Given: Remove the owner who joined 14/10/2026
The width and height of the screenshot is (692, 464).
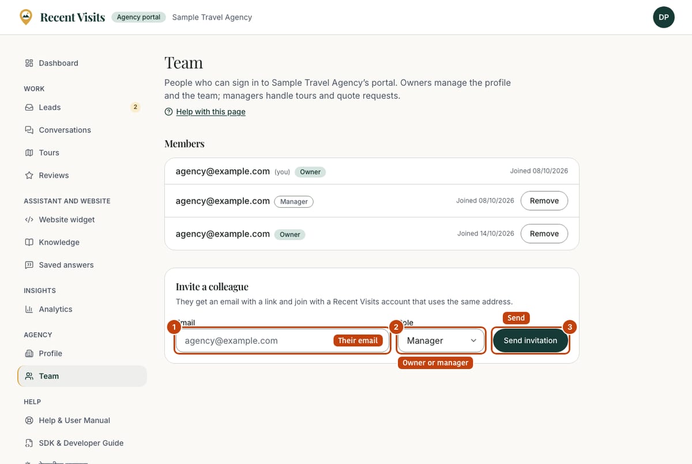Looking at the screenshot, I should [x=544, y=234].
